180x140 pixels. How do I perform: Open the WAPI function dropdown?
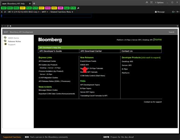[x=45, y=12]
